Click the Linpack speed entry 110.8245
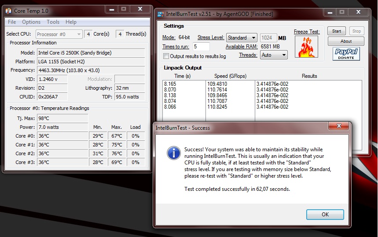Image resolution: width=378 pixels, height=237 pixels. click(217, 107)
